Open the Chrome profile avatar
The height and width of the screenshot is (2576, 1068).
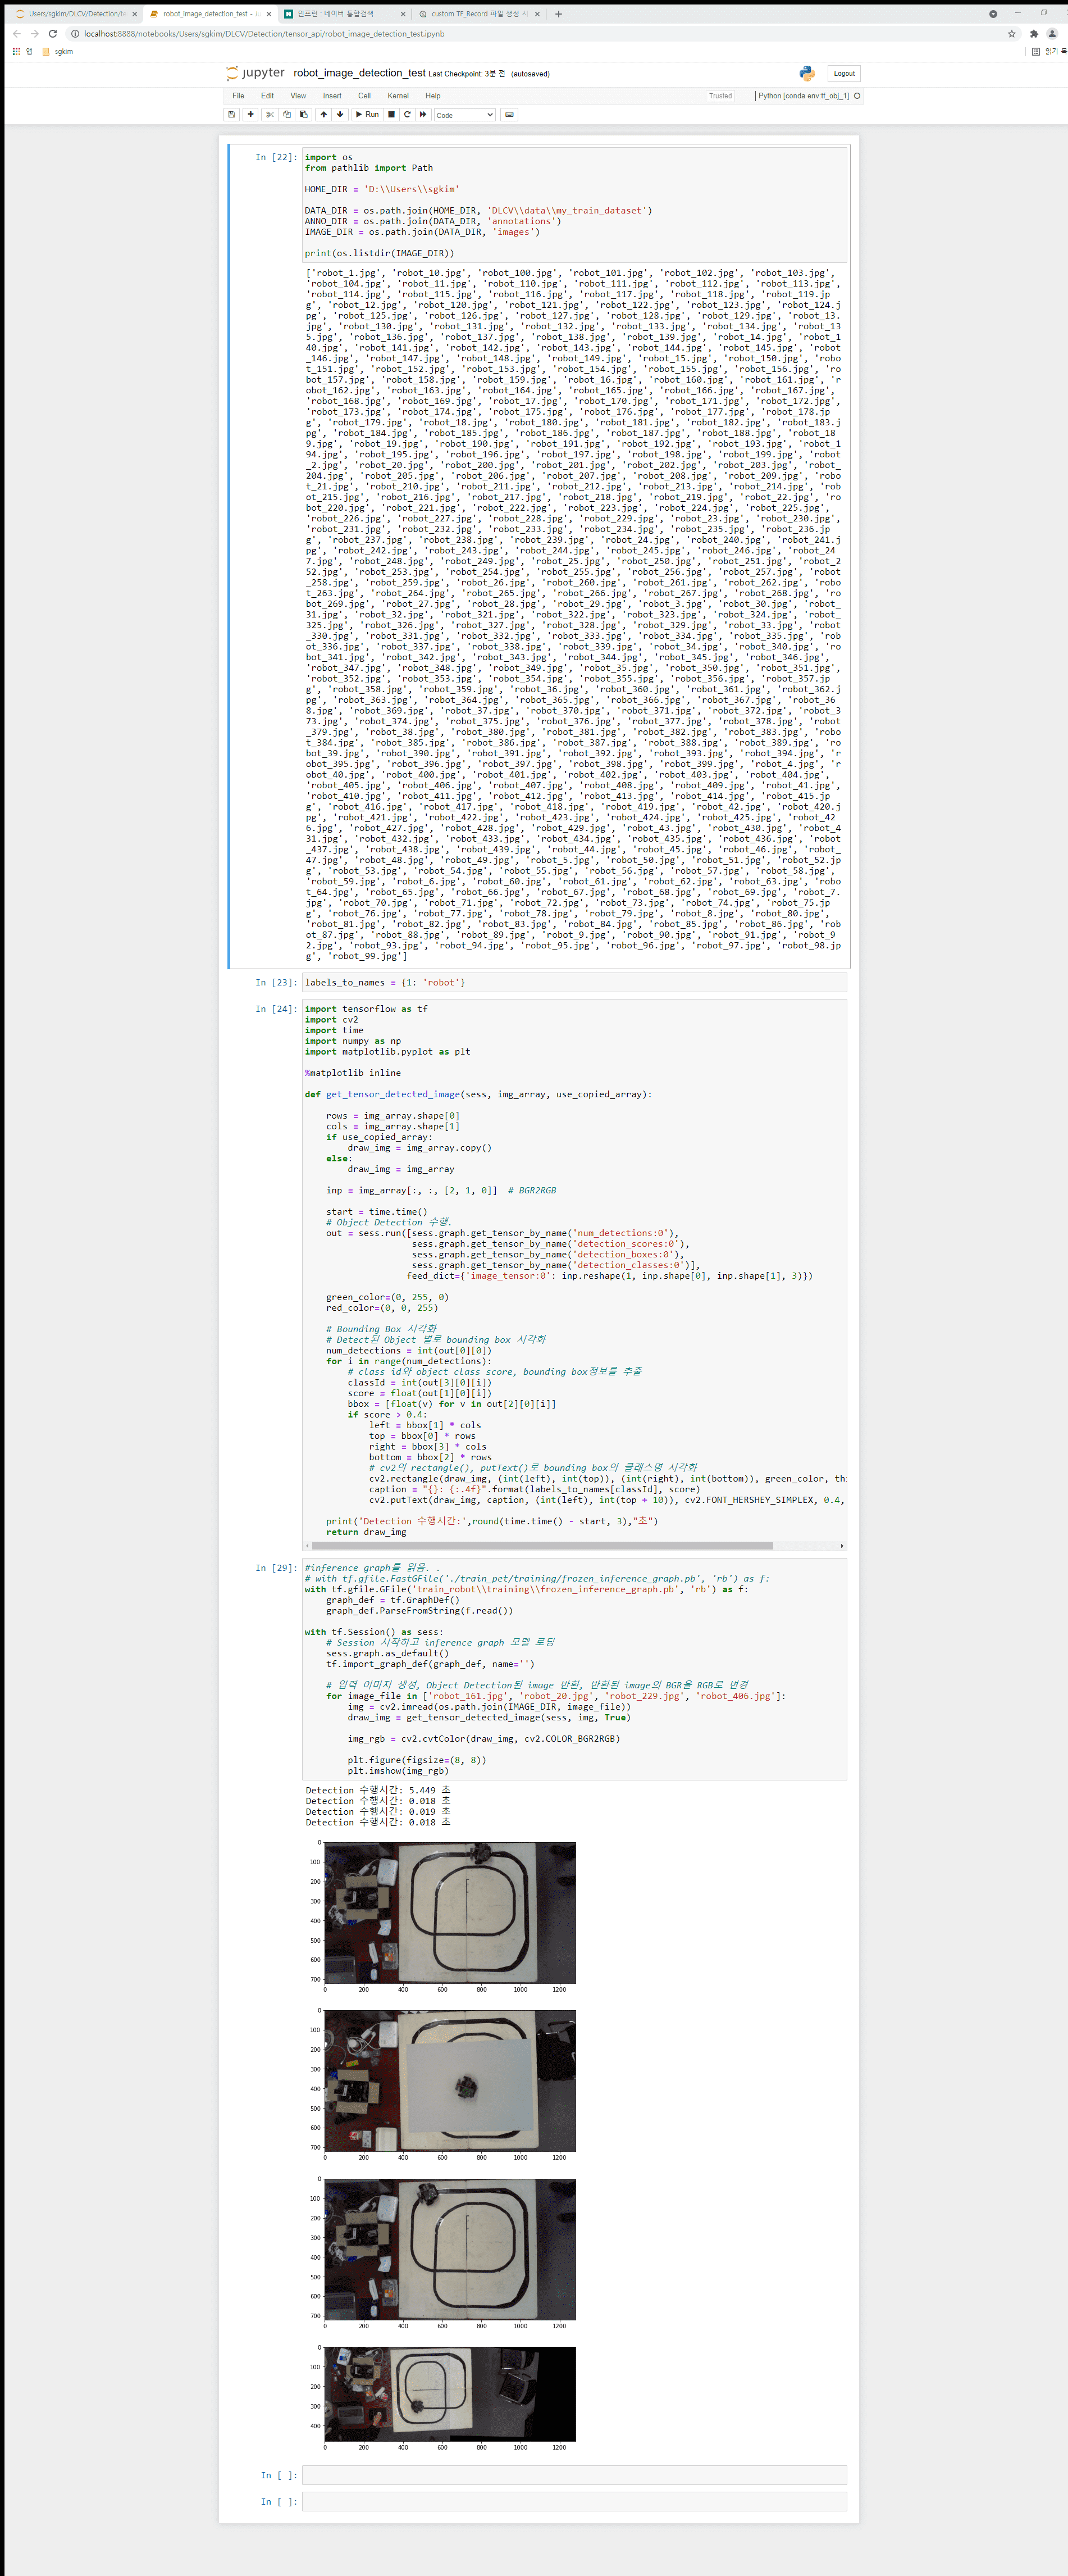pos(1052,34)
